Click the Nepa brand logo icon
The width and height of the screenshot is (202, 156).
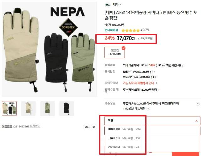108,5
